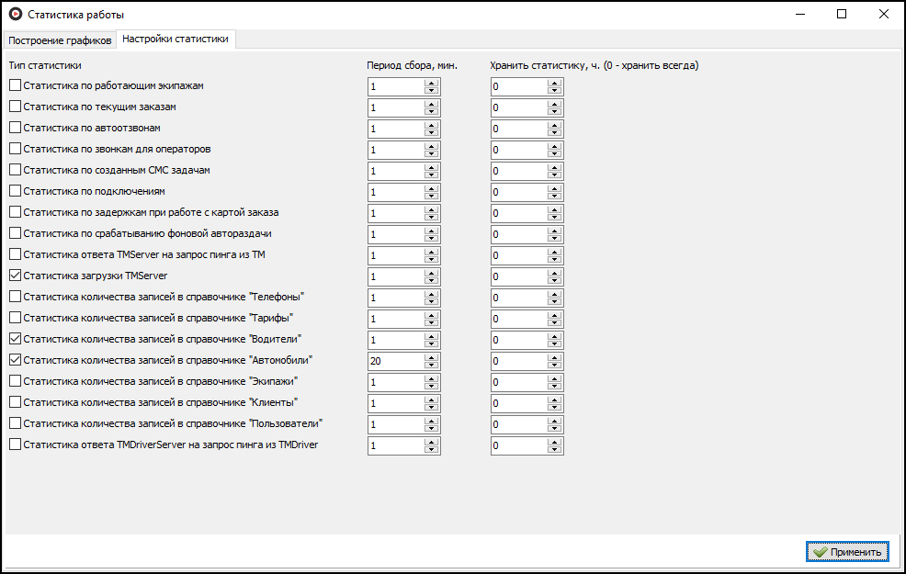The height and width of the screenshot is (574, 906).
Task: Enable statistics for created SMS tasks
Action: click(15, 170)
